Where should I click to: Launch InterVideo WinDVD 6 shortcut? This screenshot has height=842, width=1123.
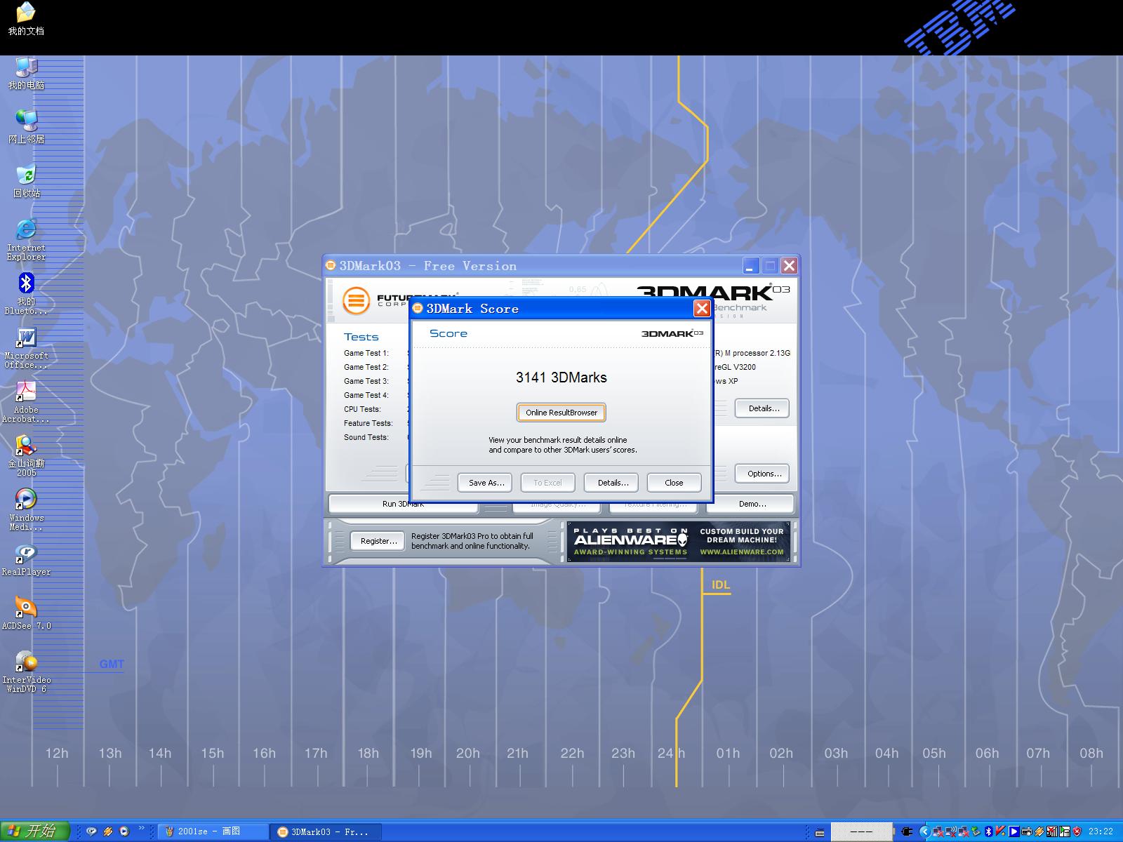pyautogui.click(x=26, y=662)
